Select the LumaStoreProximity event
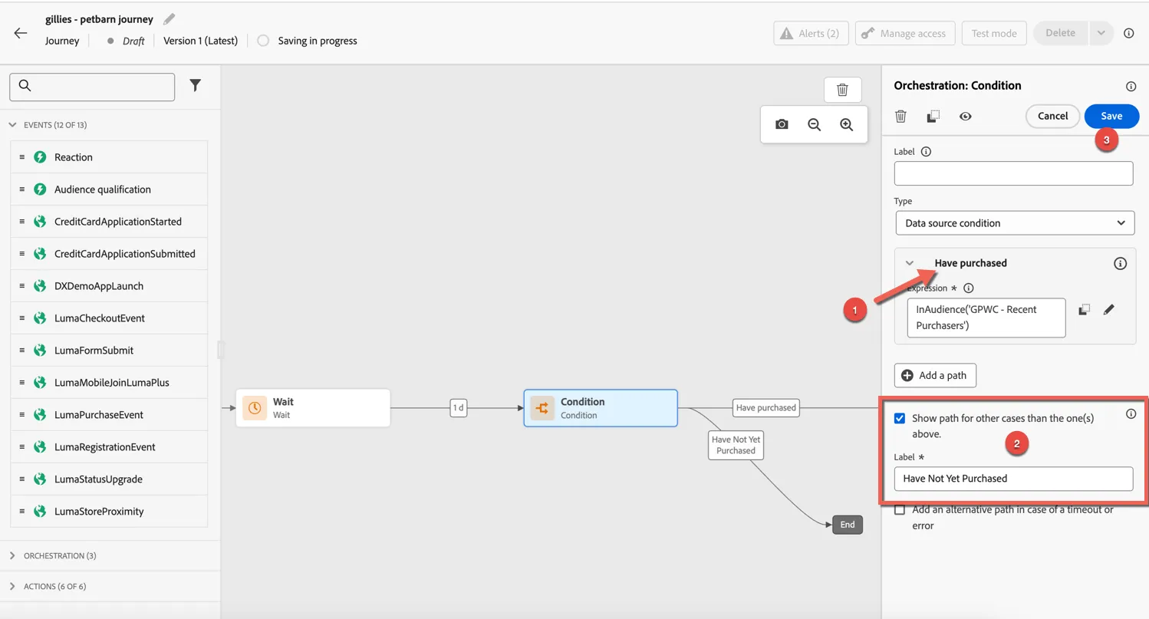1149x619 pixels. 109,512
